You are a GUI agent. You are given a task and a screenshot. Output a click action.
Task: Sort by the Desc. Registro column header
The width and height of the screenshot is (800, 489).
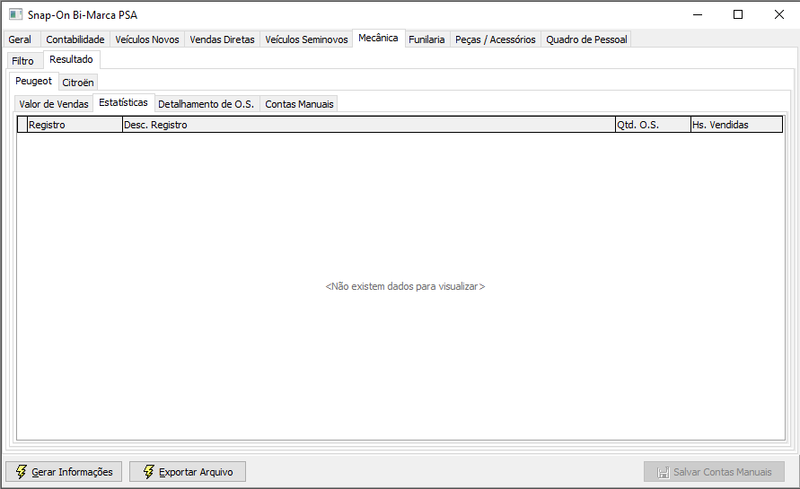pyautogui.click(x=369, y=125)
